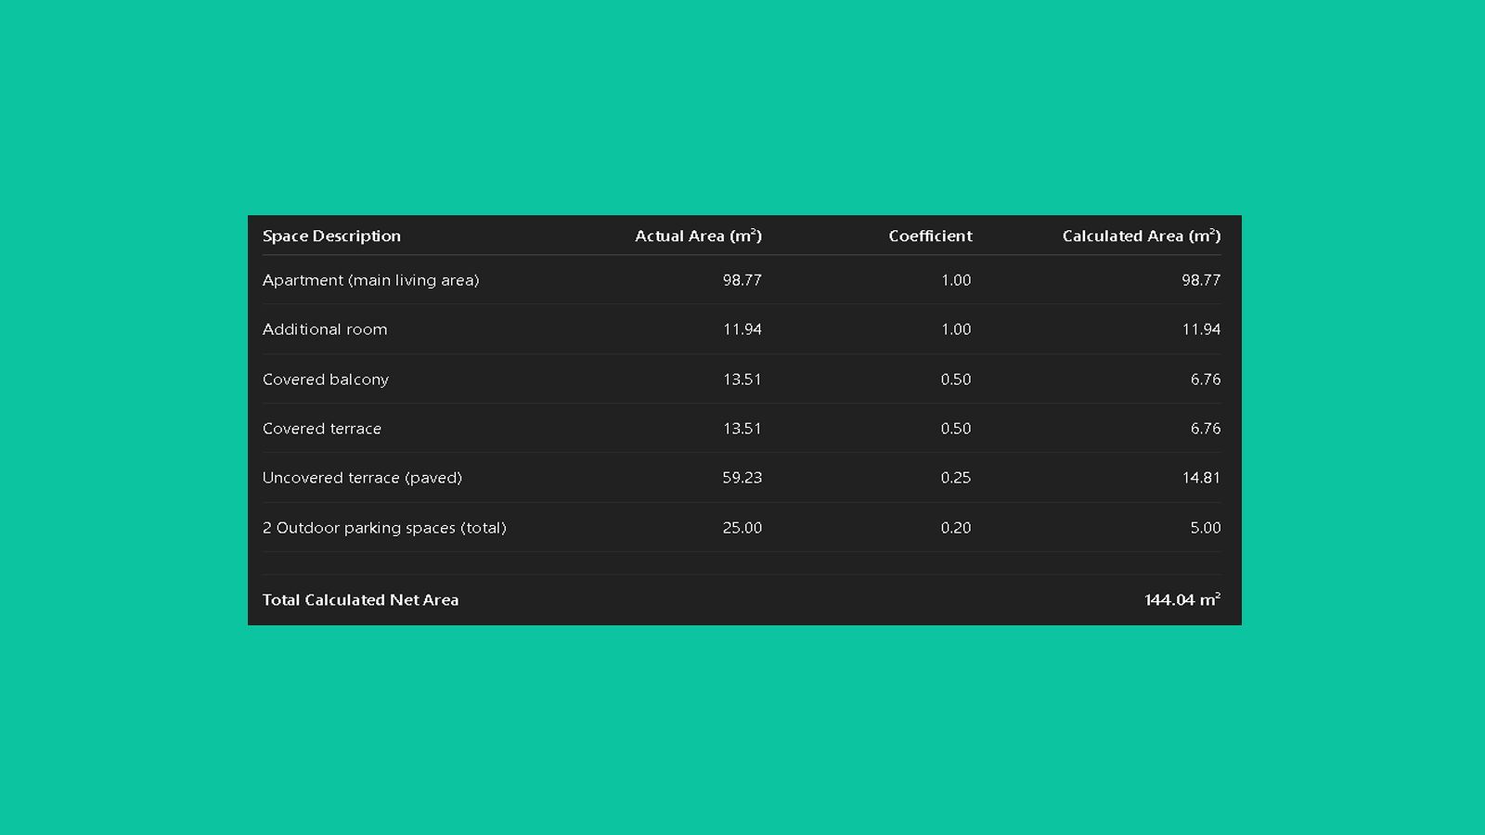Click the Space Description column header

(331, 236)
